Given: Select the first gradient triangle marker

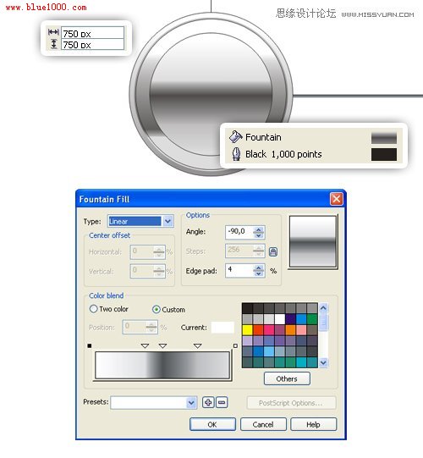Looking at the screenshot, I should (x=145, y=346).
